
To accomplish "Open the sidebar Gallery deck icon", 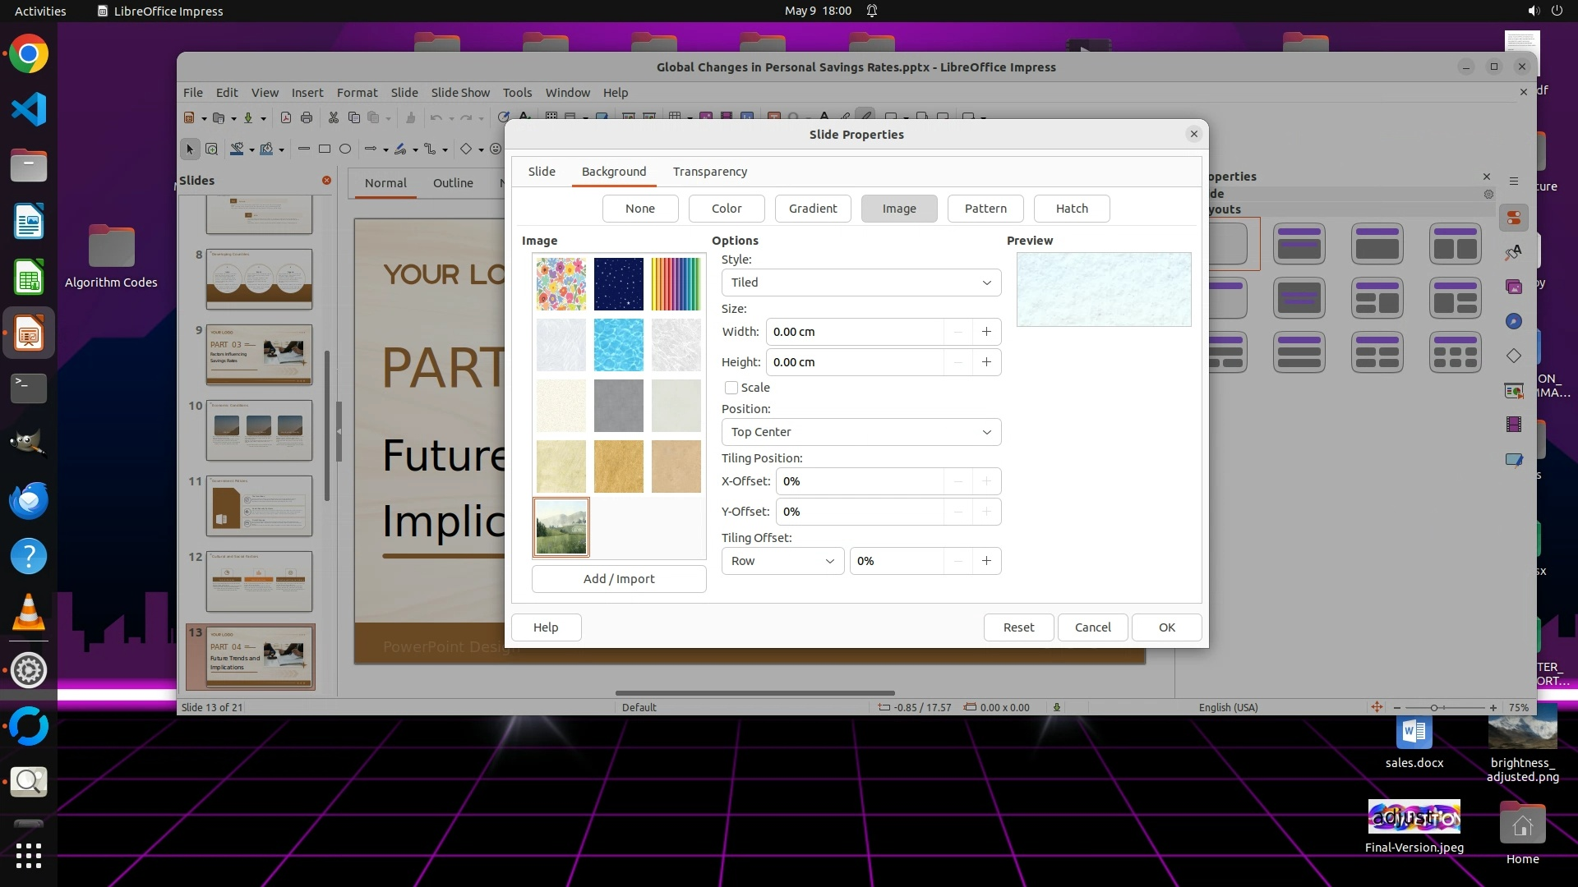I will [x=1513, y=287].
